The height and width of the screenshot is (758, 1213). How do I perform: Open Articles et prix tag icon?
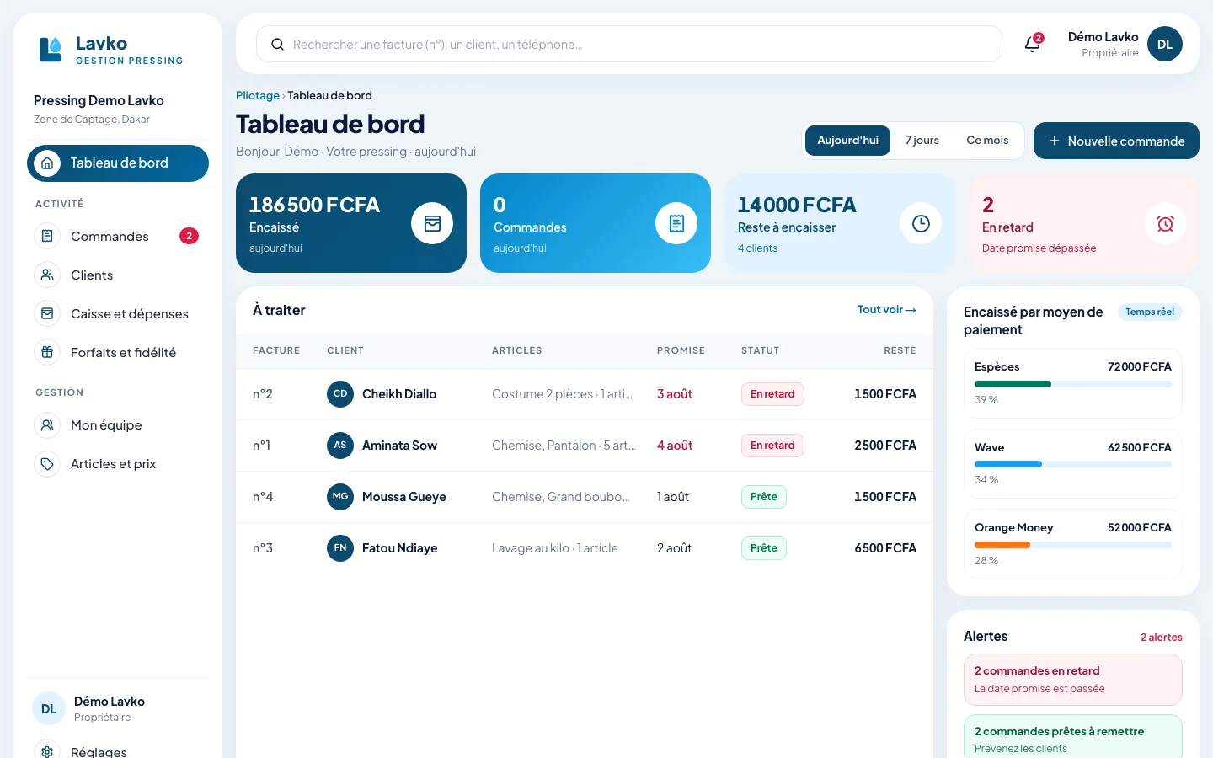pos(47,463)
